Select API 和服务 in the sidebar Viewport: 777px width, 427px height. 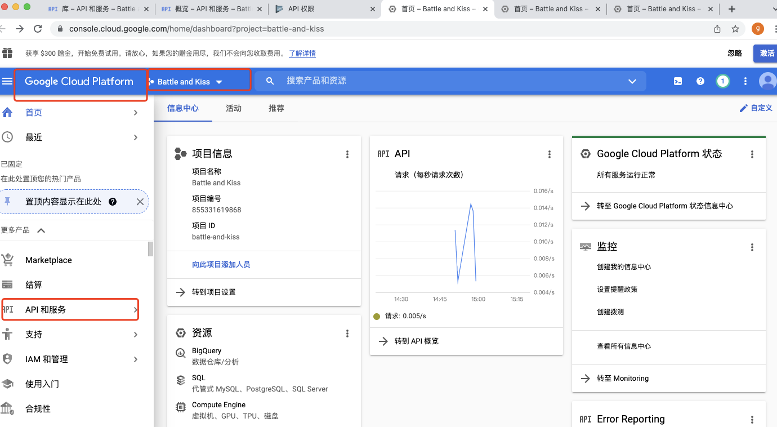[x=45, y=309]
